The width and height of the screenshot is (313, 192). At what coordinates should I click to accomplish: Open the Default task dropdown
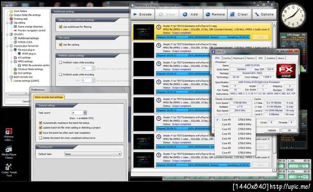click(x=93, y=154)
